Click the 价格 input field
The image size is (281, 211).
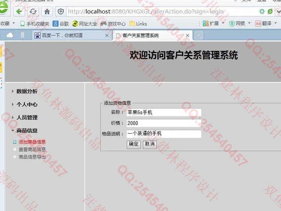tap(164, 123)
